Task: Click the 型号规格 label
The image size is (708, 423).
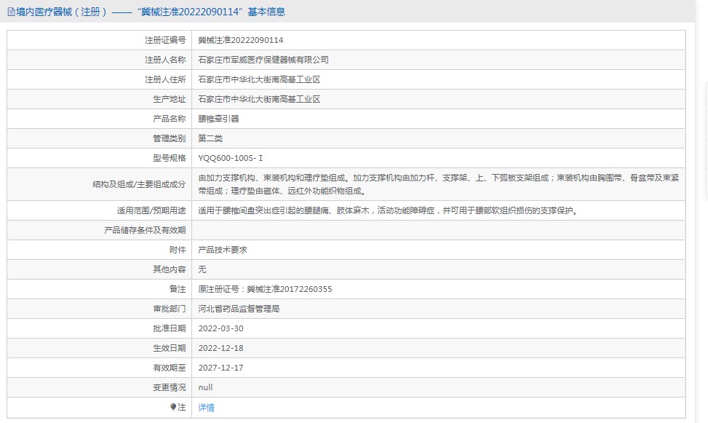Action: pos(170,158)
